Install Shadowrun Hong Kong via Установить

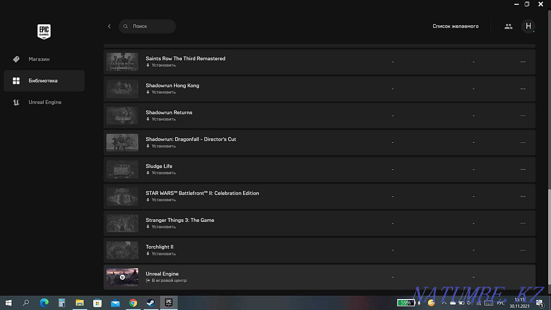(161, 92)
